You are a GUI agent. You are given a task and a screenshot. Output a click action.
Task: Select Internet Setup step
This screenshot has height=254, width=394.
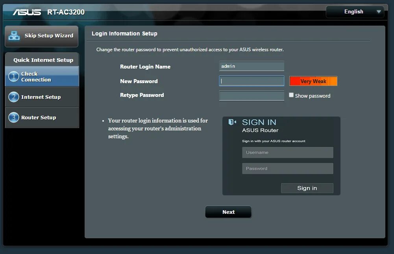point(42,97)
